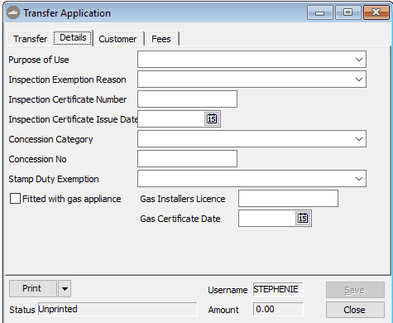The height and width of the screenshot is (323, 393).
Task: Close the window with the red X
Action: tap(376, 12)
